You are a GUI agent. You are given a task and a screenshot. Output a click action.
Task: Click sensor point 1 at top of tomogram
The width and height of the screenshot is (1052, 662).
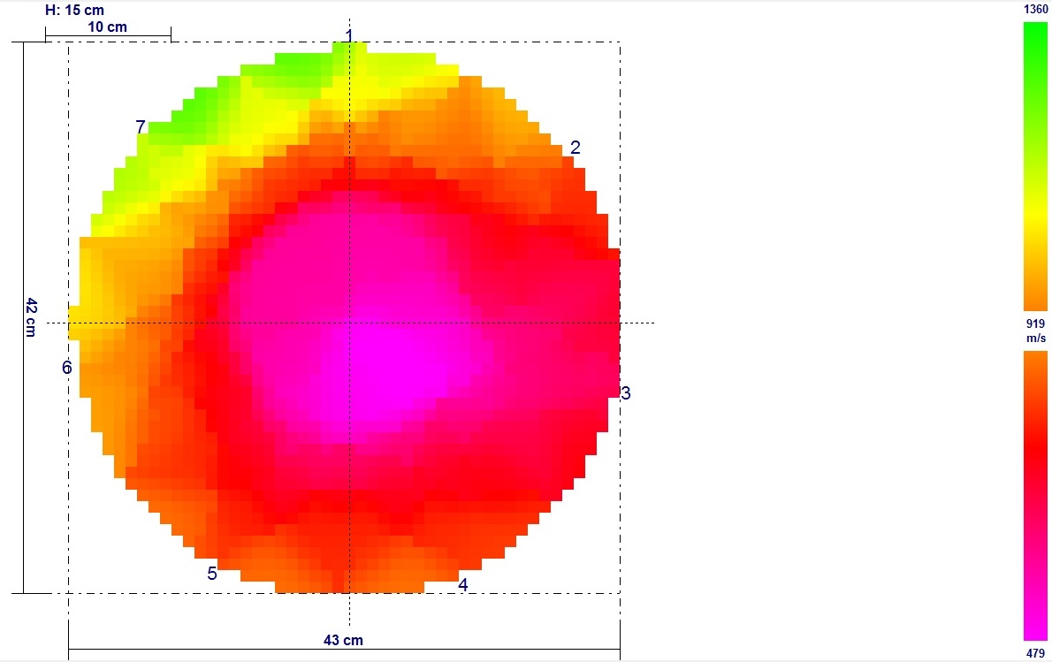click(349, 36)
